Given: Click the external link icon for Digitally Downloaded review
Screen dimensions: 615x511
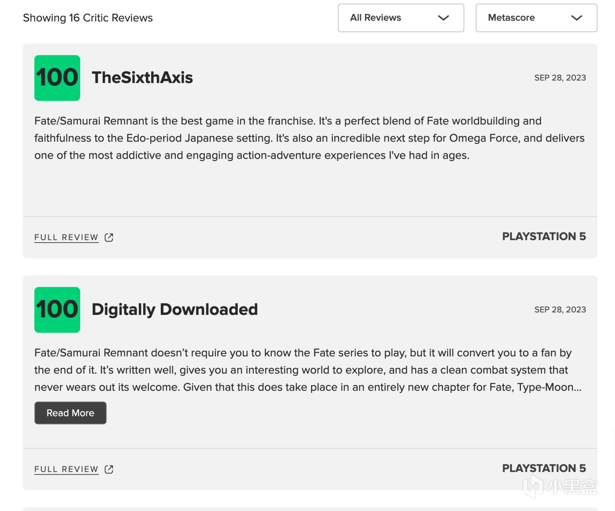Looking at the screenshot, I should 109,469.
